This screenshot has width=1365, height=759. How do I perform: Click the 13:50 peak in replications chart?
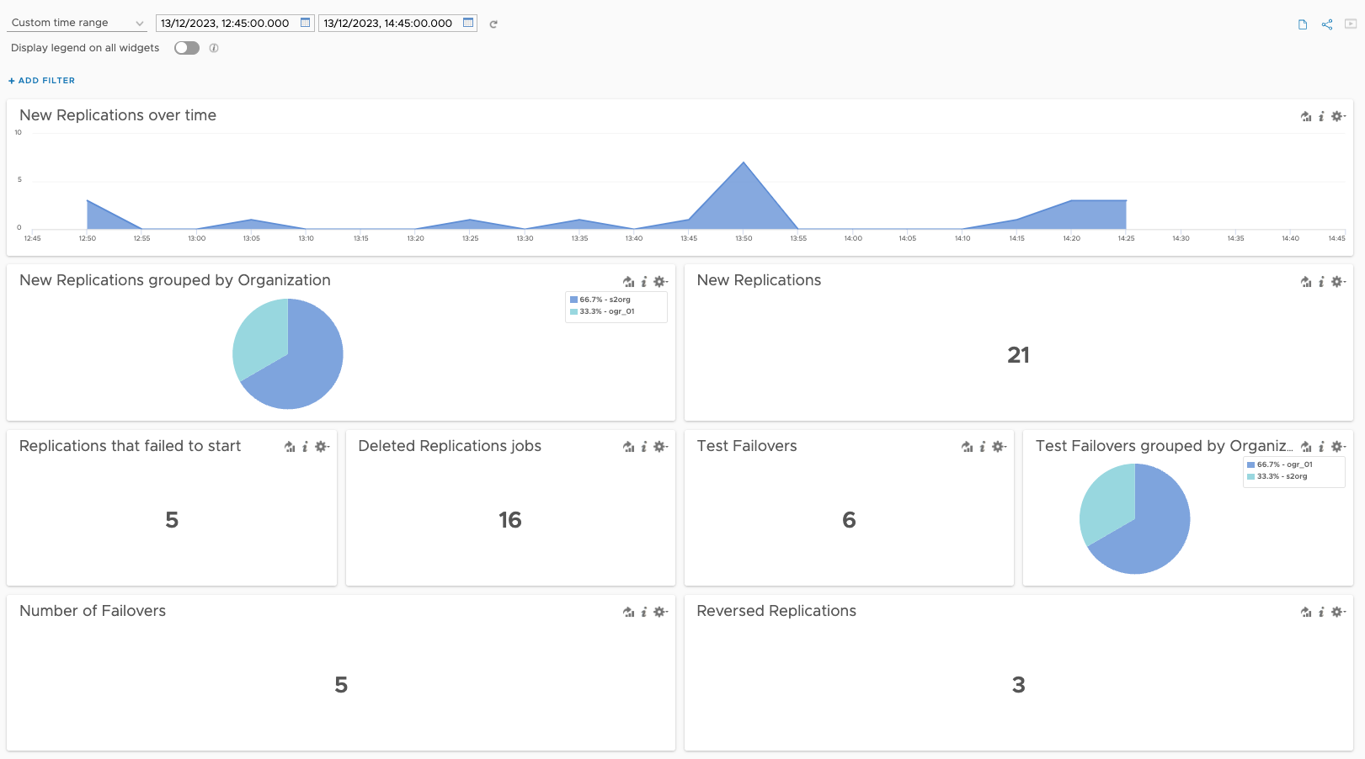point(744,162)
